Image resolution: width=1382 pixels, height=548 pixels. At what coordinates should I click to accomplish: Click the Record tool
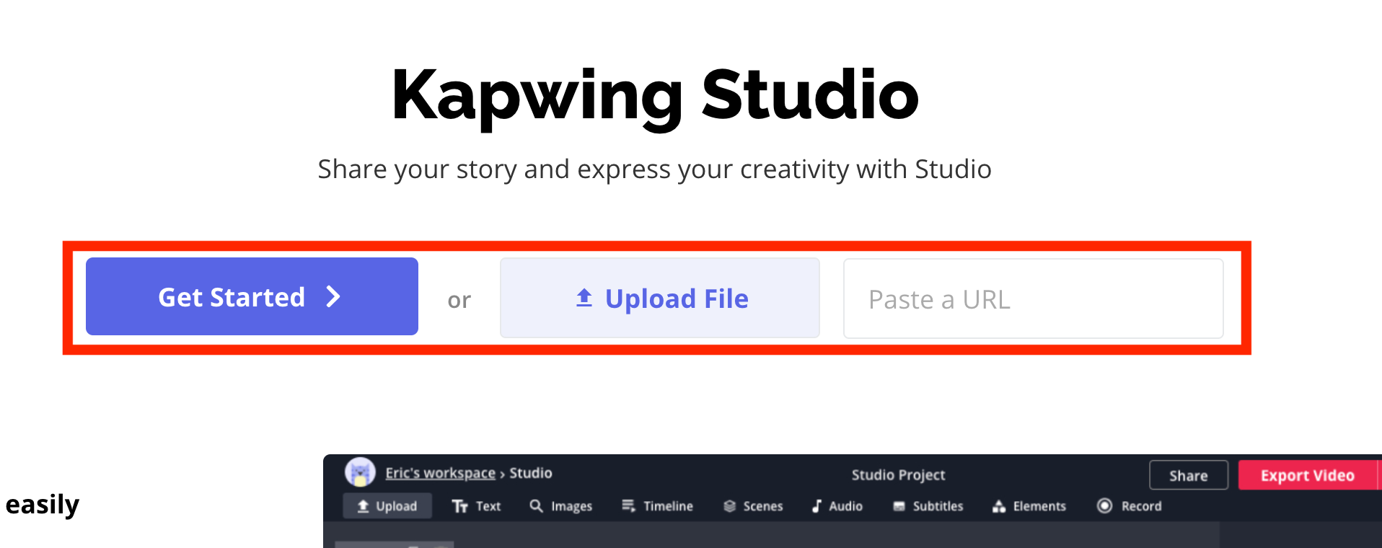1130,506
